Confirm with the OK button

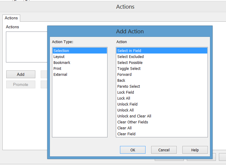pyautogui.click(x=133, y=150)
